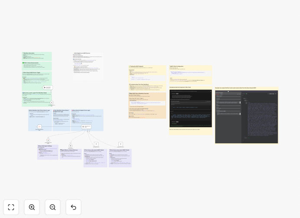Select the yellow Testing the MCP Endpoint note
300x218 pixels.
147,74
